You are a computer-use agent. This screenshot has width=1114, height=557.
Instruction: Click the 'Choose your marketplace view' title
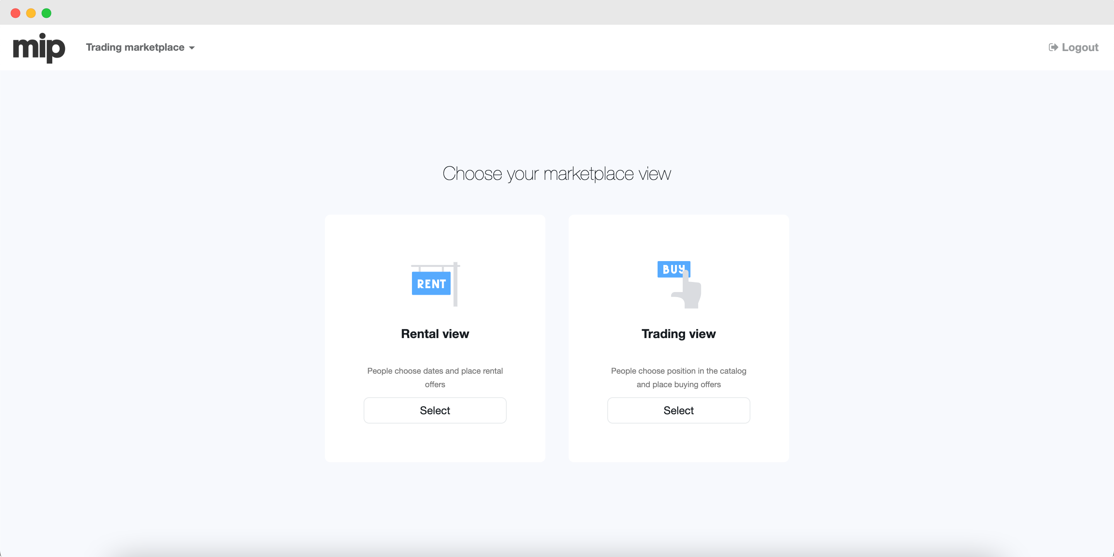click(x=557, y=174)
